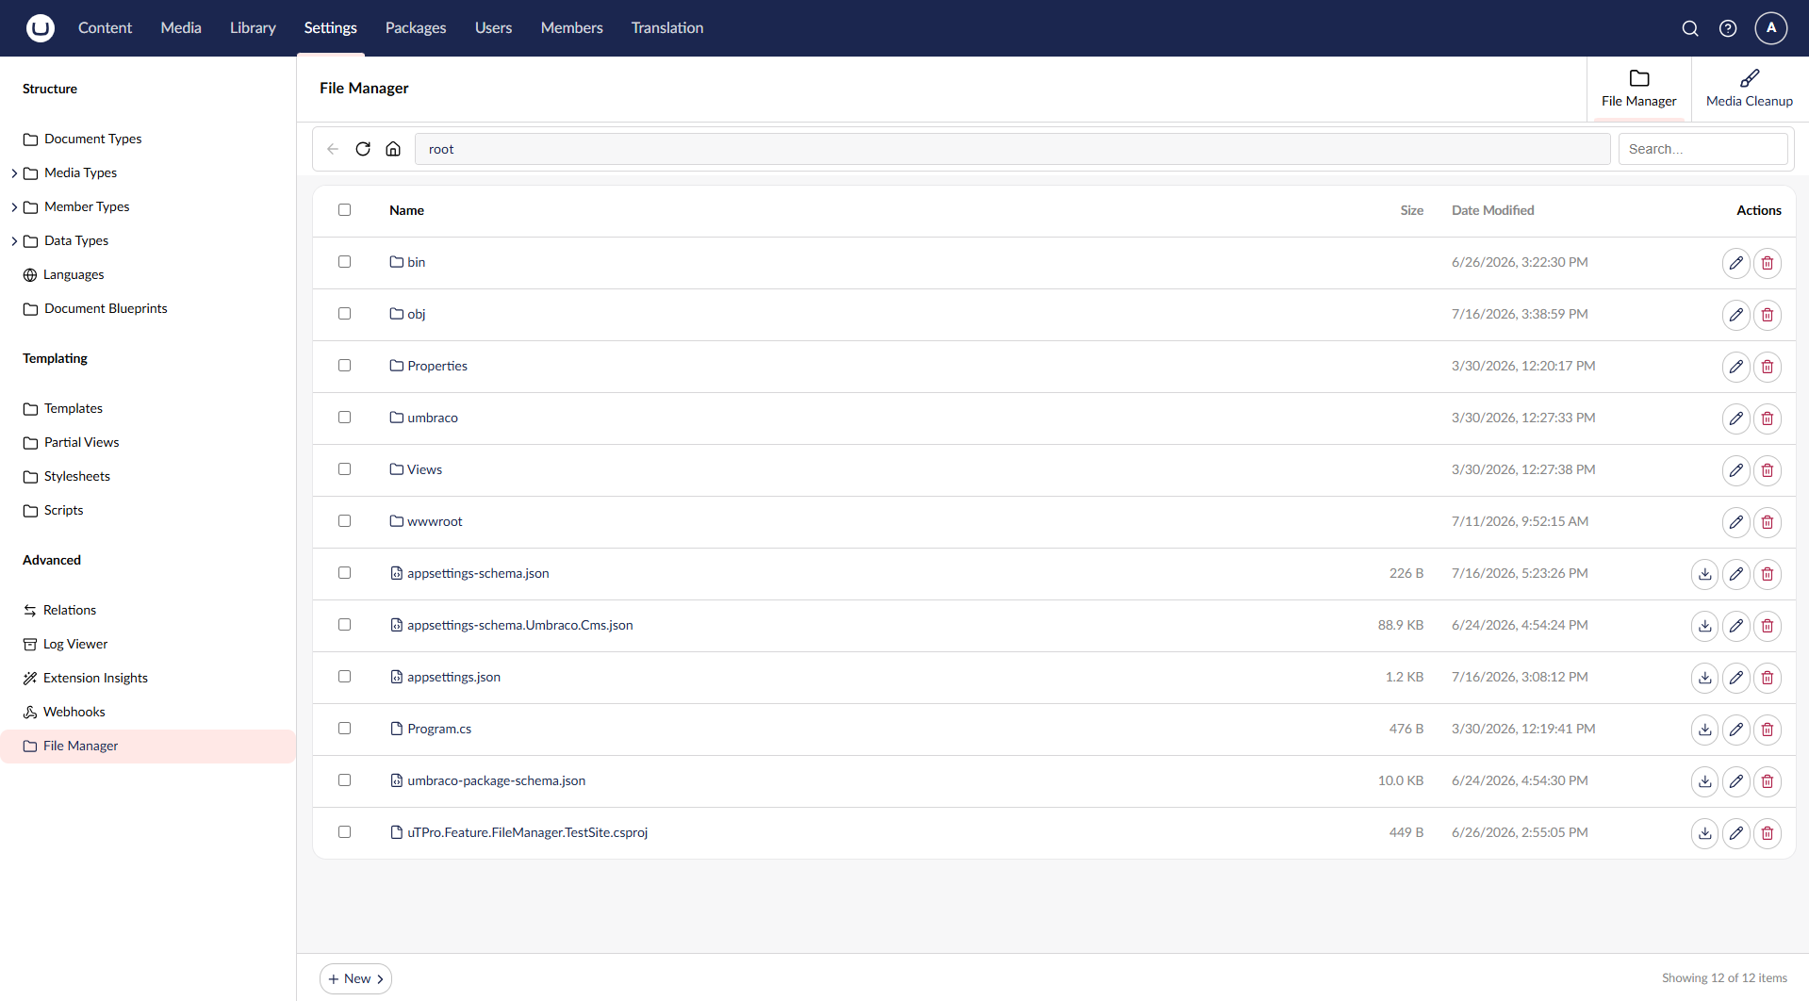Screen dimensions: 1809x1001
Task: Go to root with home icon
Action: click(393, 149)
